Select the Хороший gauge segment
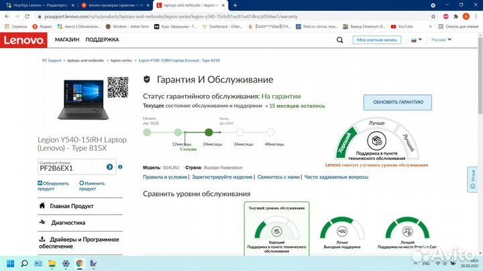The height and width of the screenshot is (271, 483). 345,143
